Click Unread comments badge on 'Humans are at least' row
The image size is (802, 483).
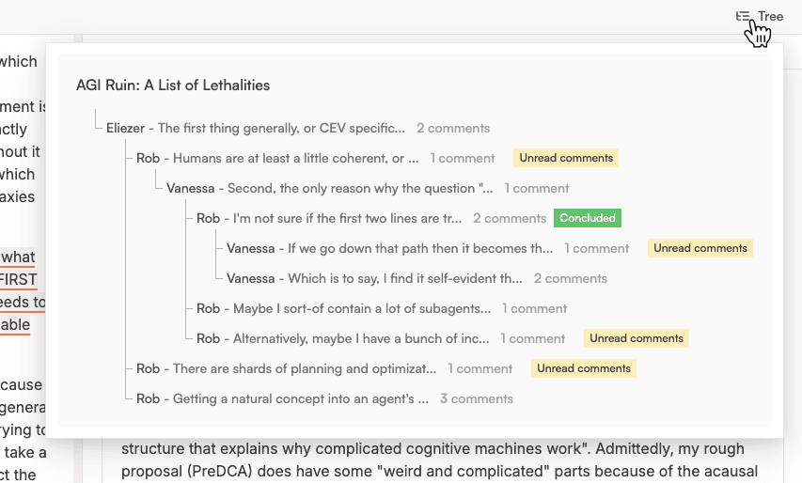pyautogui.click(x=566, y=158)
